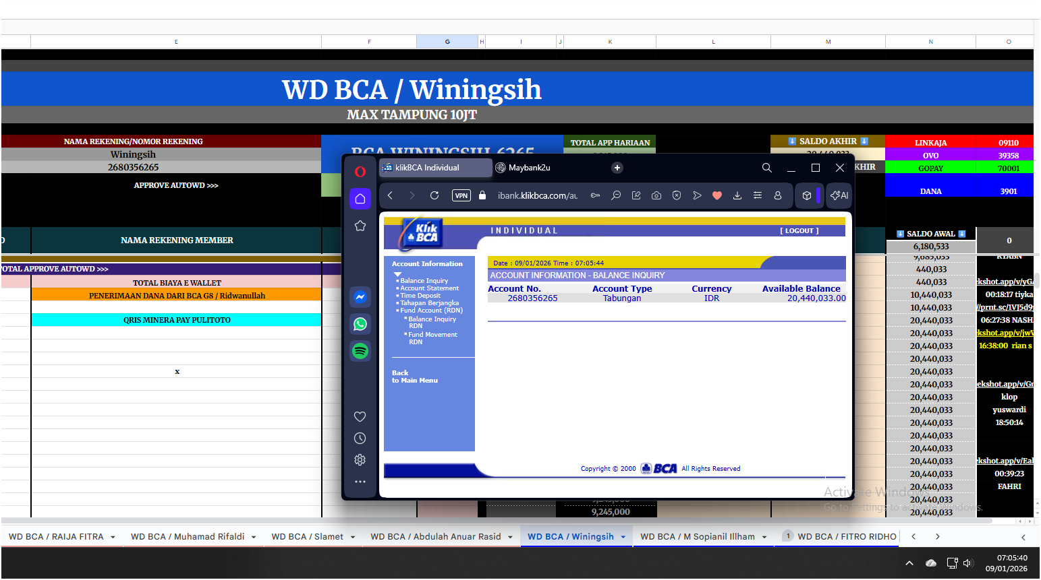Open the Opera send/flow arrow icon
The height and width of the screenshot is (580, 1041).
pos(697,195)
